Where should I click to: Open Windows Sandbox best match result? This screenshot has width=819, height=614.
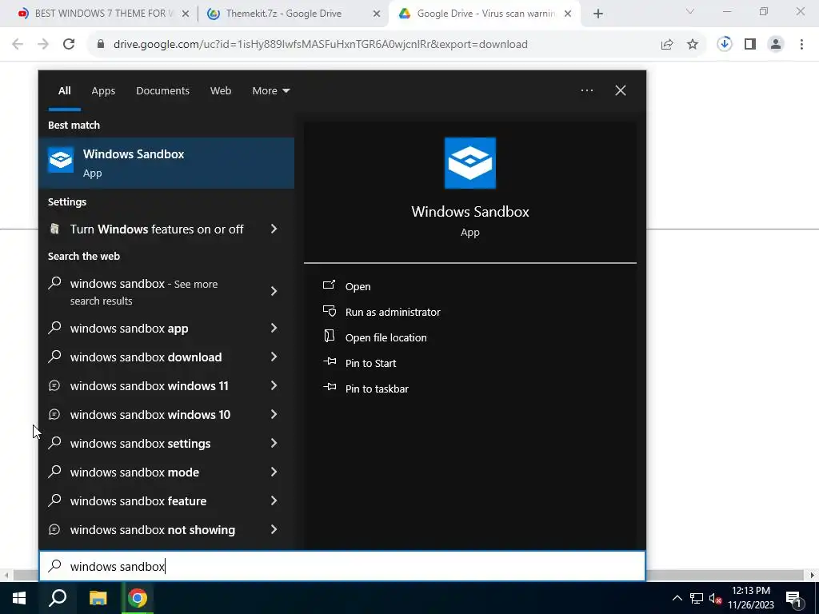166,163
